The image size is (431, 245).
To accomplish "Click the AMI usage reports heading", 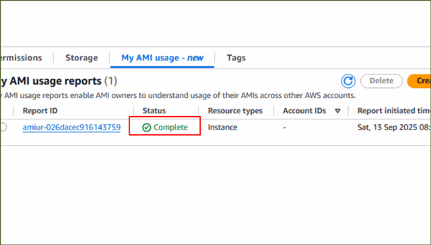I will (59, 81).
